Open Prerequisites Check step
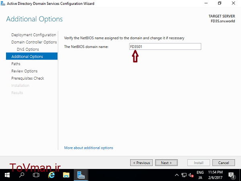241x181 pixels. (28, 78)
